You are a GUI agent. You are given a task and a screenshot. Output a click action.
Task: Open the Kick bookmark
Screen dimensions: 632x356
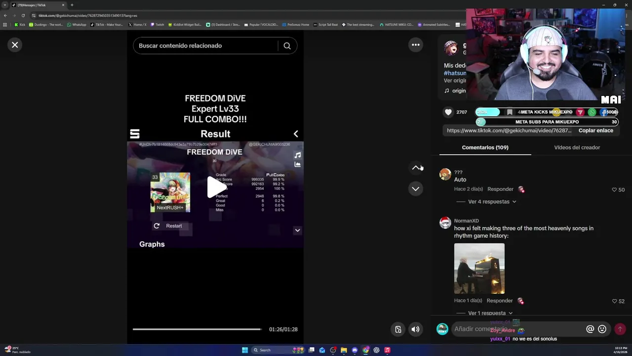click(20, 25)
